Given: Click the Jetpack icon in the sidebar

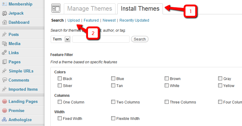Looking at the screenshot, I should tap(5, 13).
